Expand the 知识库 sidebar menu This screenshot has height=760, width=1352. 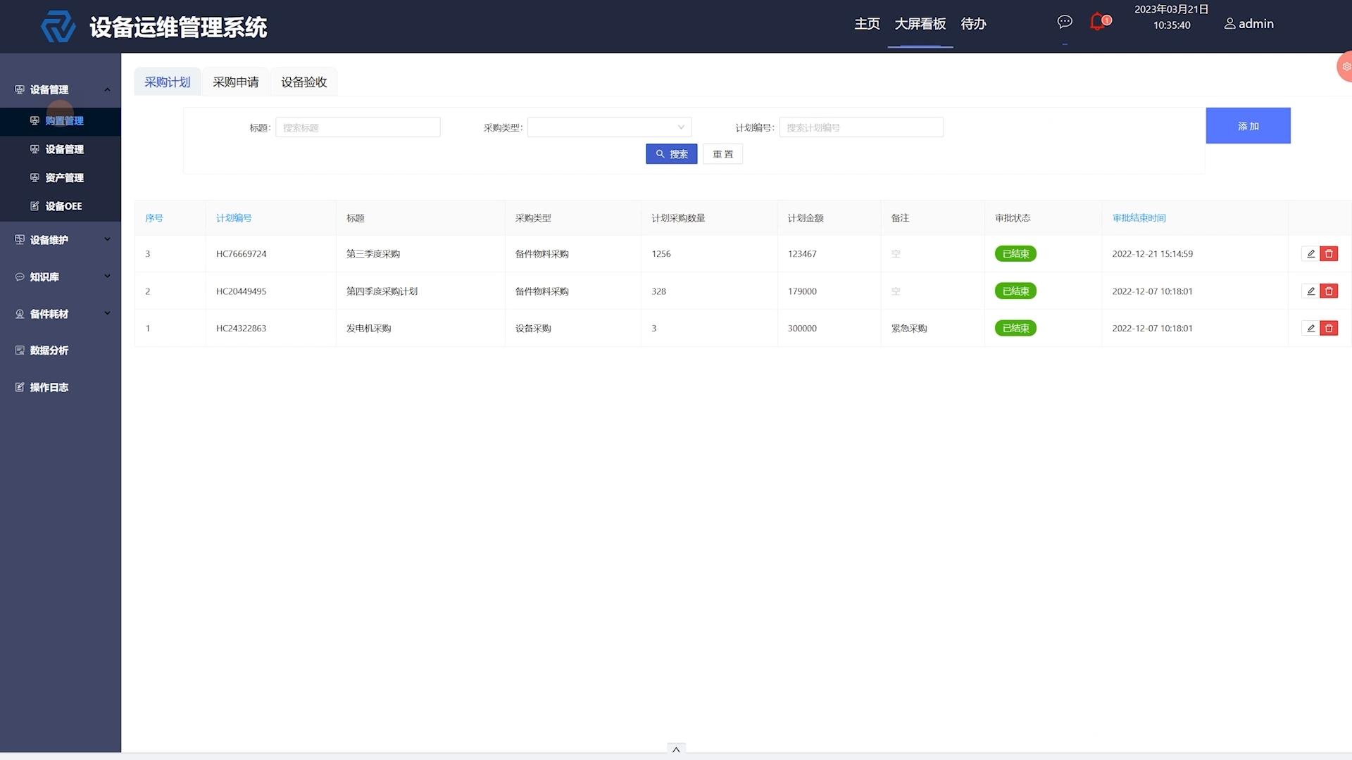[x=61, y=277]
